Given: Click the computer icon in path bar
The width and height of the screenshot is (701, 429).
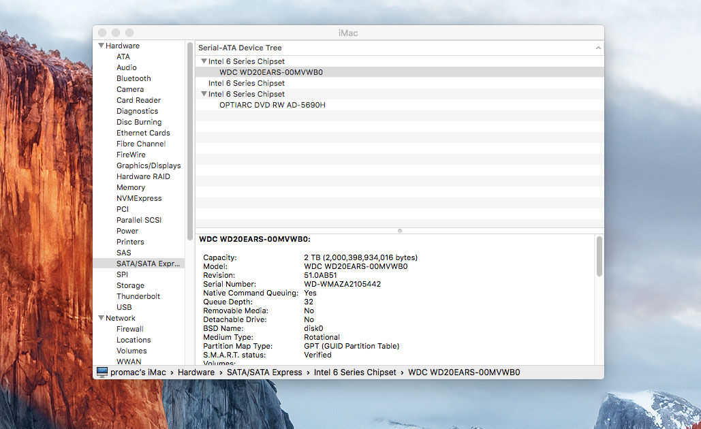Looking at the screenshot, I should point(102,372).
